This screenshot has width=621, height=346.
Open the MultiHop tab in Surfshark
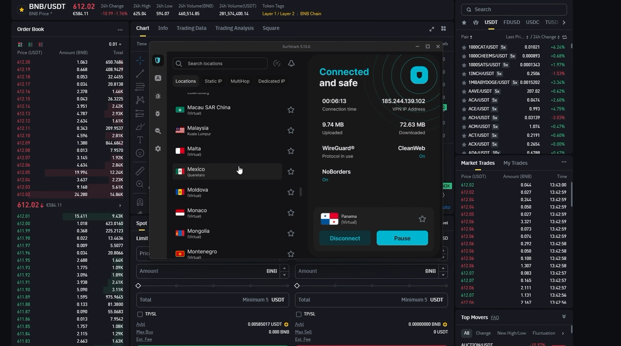(x=240, y=81)
